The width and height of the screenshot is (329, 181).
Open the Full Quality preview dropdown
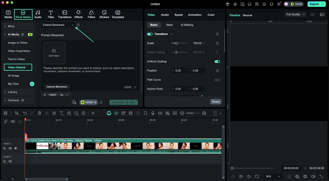[x=295, y=14]
